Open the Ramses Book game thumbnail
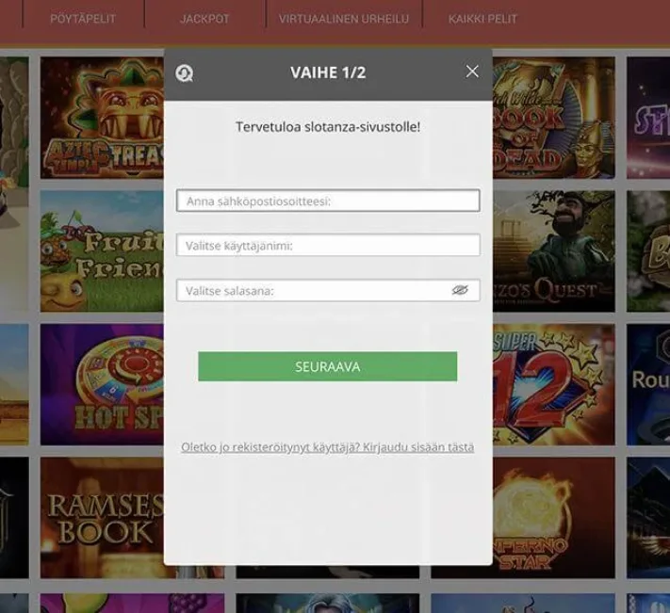This screenshot has width=670, height=613. [102, 517]
